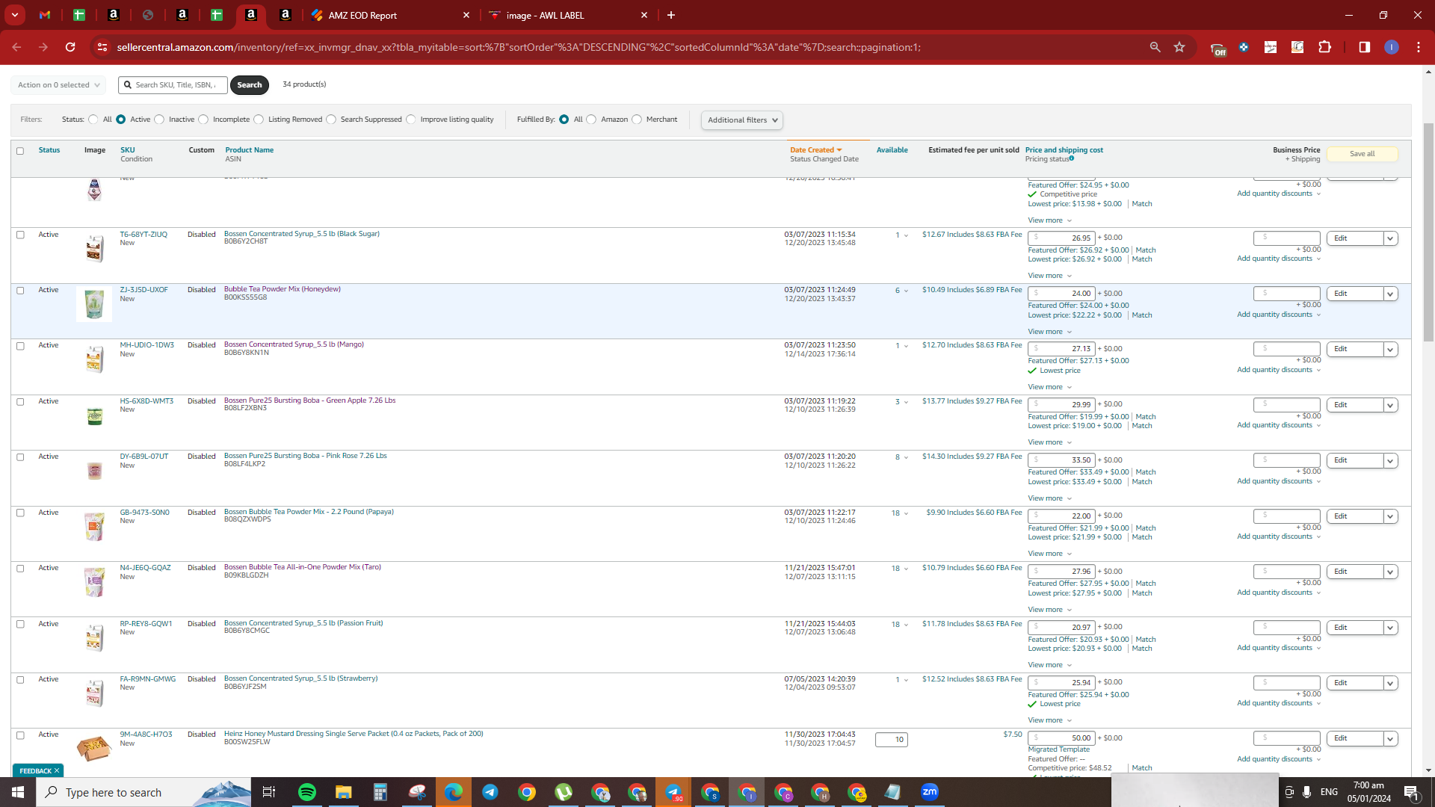Click the microphone icon in system tray

coord(1306,792)
